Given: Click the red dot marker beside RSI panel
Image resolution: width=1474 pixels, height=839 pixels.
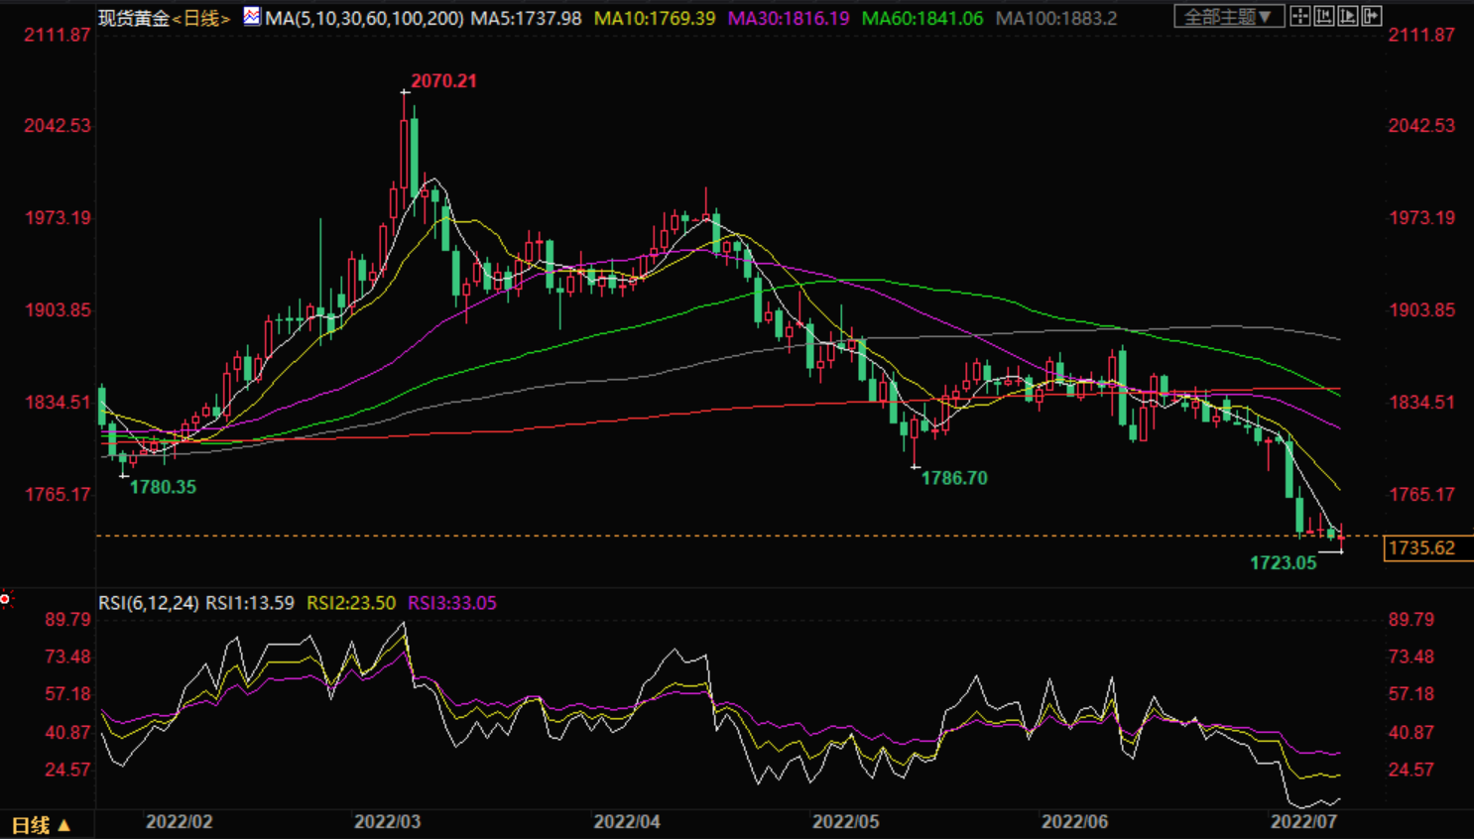Looking at the screenshot, I should (x=5, y=599).
